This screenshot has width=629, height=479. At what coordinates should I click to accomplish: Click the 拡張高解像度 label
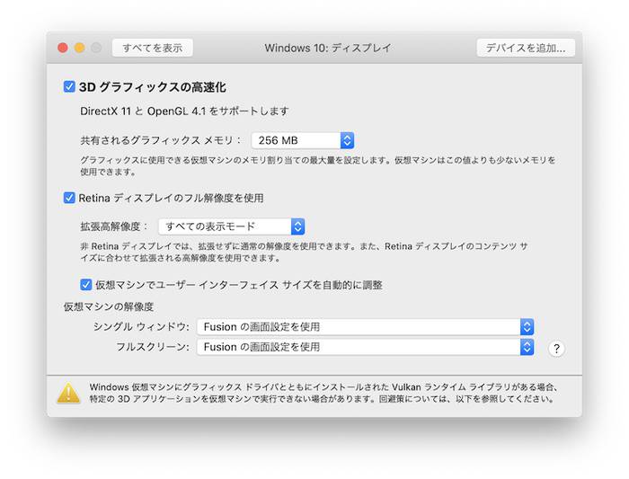tap(114, 226)
